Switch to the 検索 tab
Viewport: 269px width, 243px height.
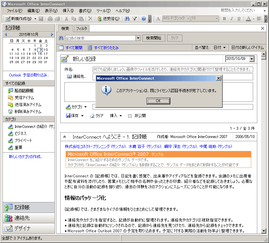tap(65, 29)
